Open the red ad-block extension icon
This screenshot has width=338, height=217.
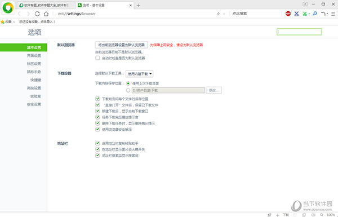click(x=288, y=14)
